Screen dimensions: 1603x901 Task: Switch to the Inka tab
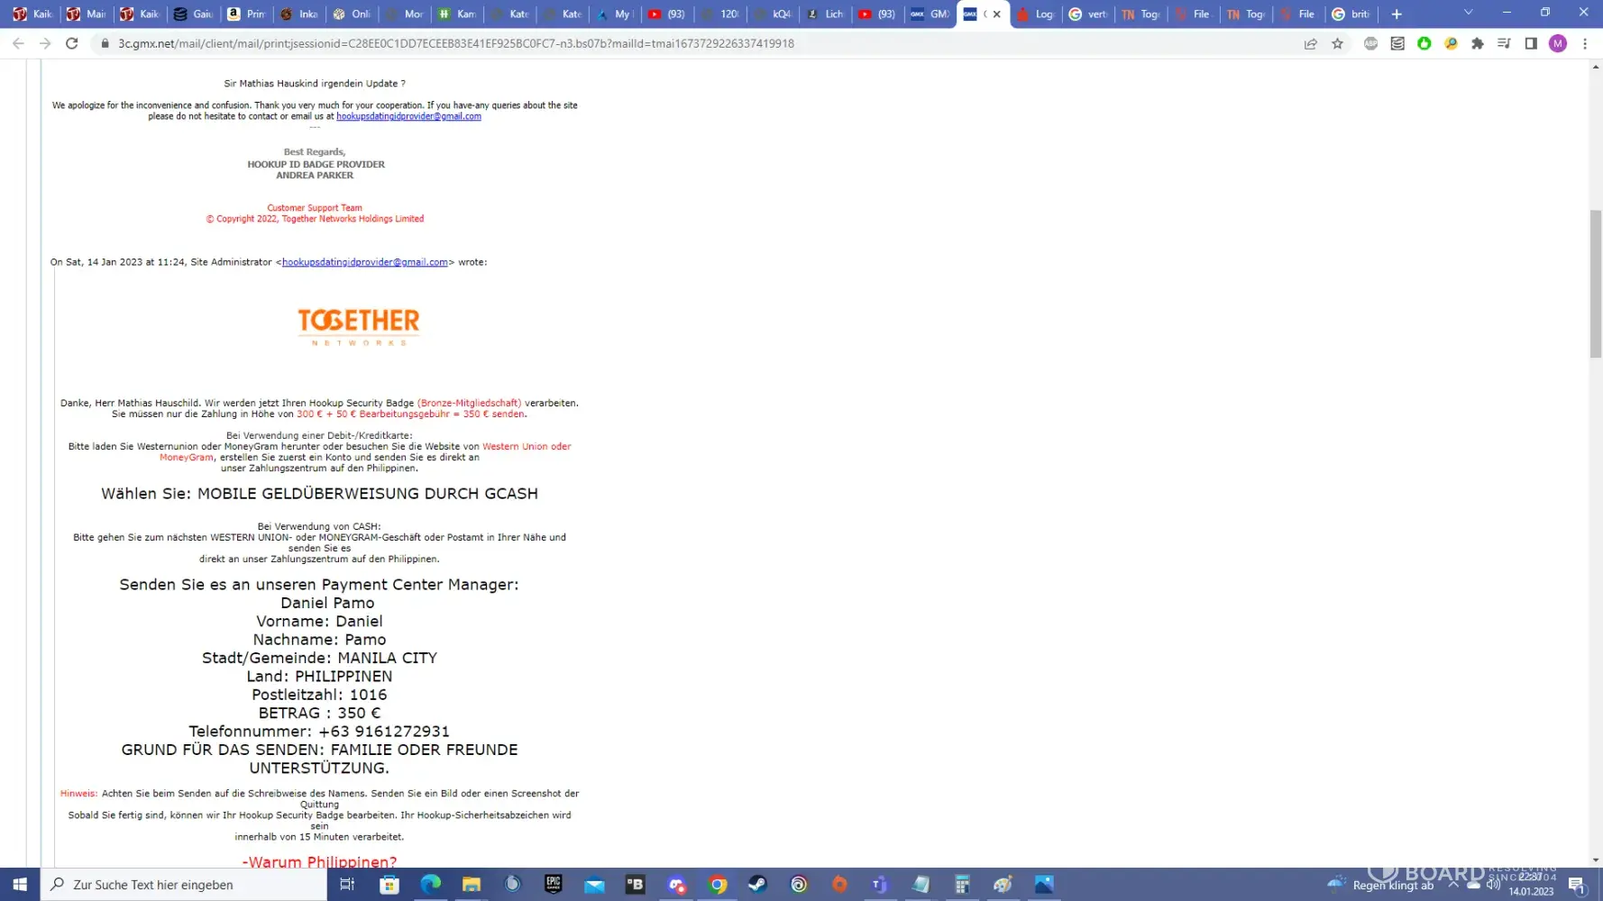point(298,14)
